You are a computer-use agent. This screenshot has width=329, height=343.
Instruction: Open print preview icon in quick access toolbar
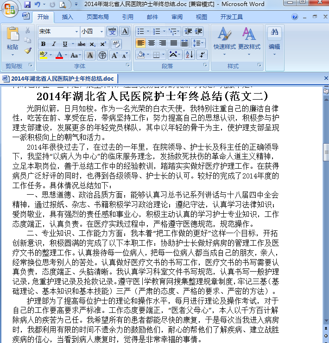(x=63, y=4)
